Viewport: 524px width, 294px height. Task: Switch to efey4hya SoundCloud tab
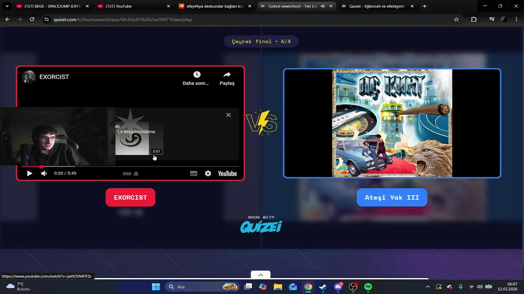pyautogui.click(x=214, y=6)
